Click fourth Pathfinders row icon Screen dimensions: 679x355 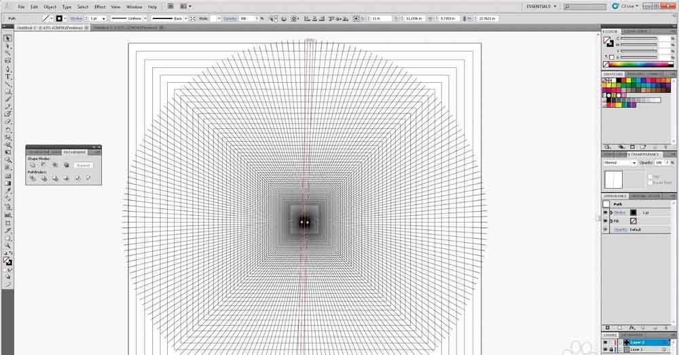(x=66, y=178)
